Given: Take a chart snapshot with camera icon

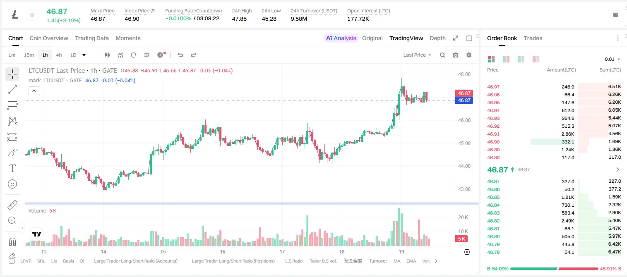Looking at the screenshot, I should 456,55.
